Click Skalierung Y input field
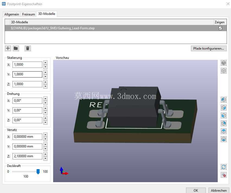 click(27, 74)
